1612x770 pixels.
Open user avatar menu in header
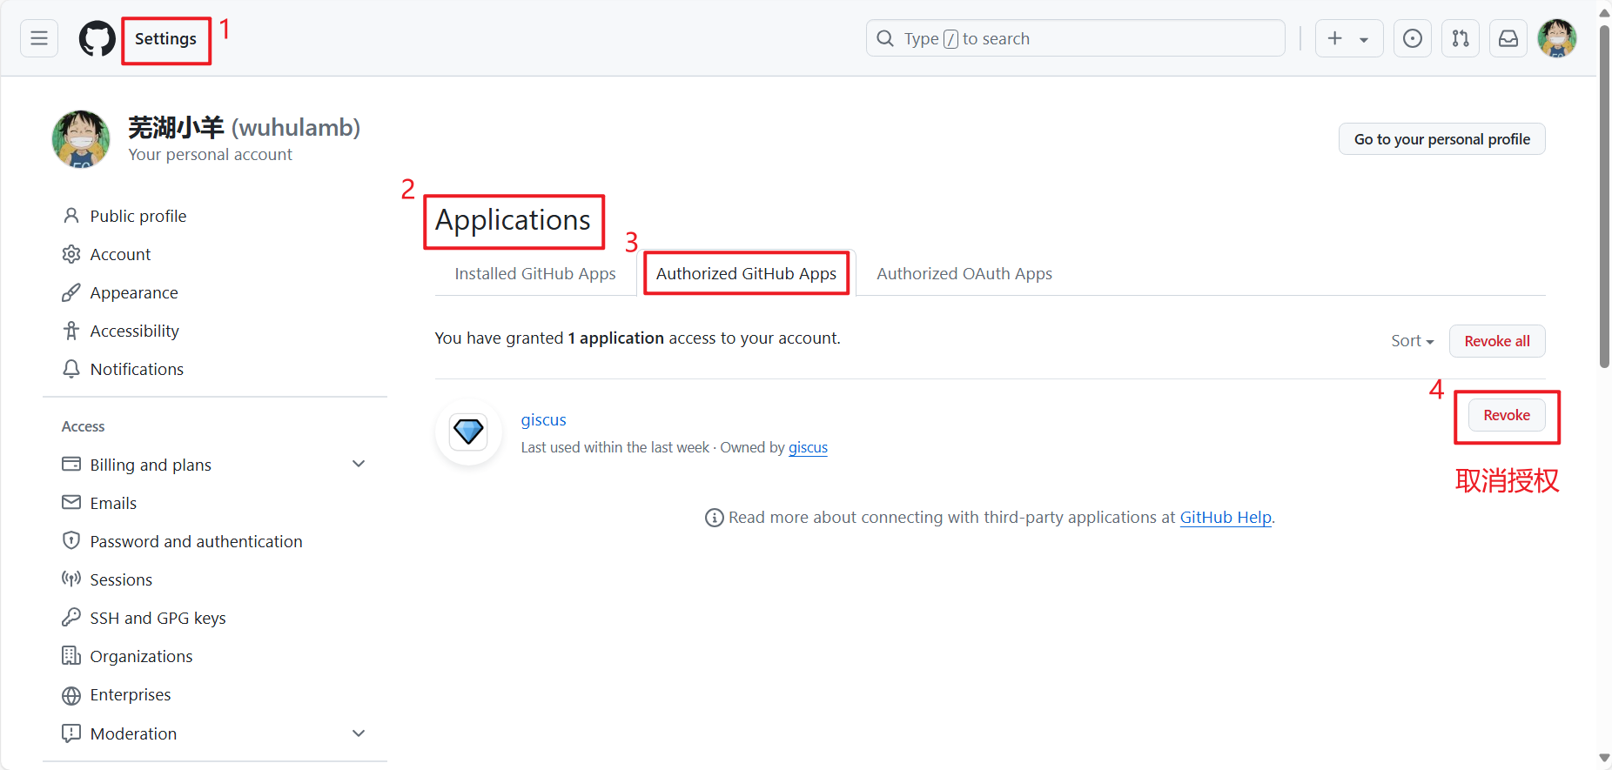click(x=1557, y=38)
